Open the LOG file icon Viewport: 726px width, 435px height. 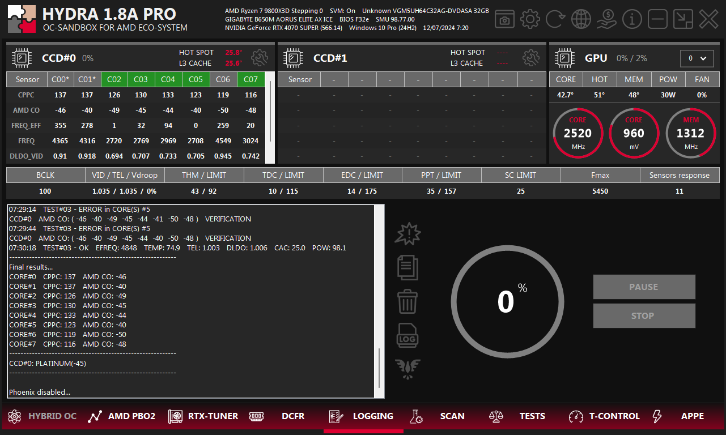(407, 335)
